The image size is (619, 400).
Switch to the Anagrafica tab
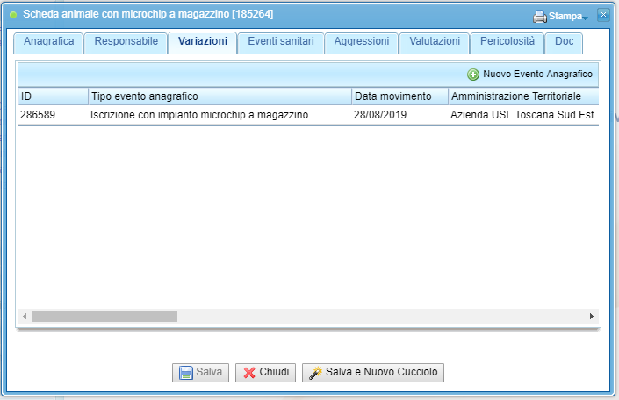pyautogui.click(x=48, y=43)
